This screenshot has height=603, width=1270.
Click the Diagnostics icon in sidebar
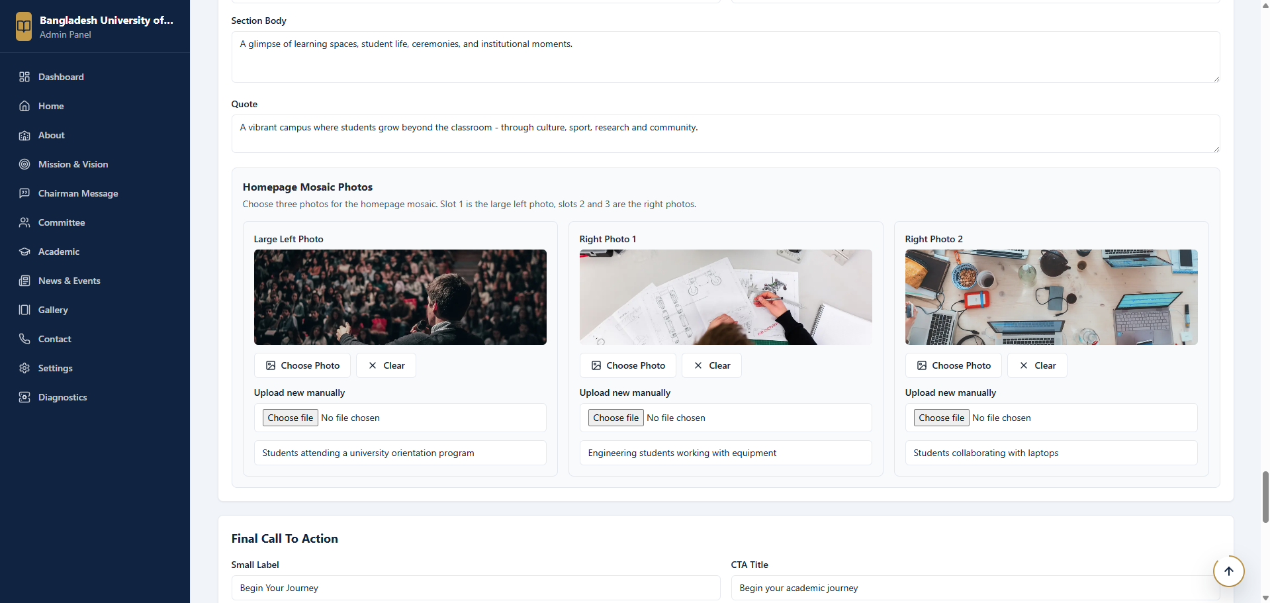(24, 397)
